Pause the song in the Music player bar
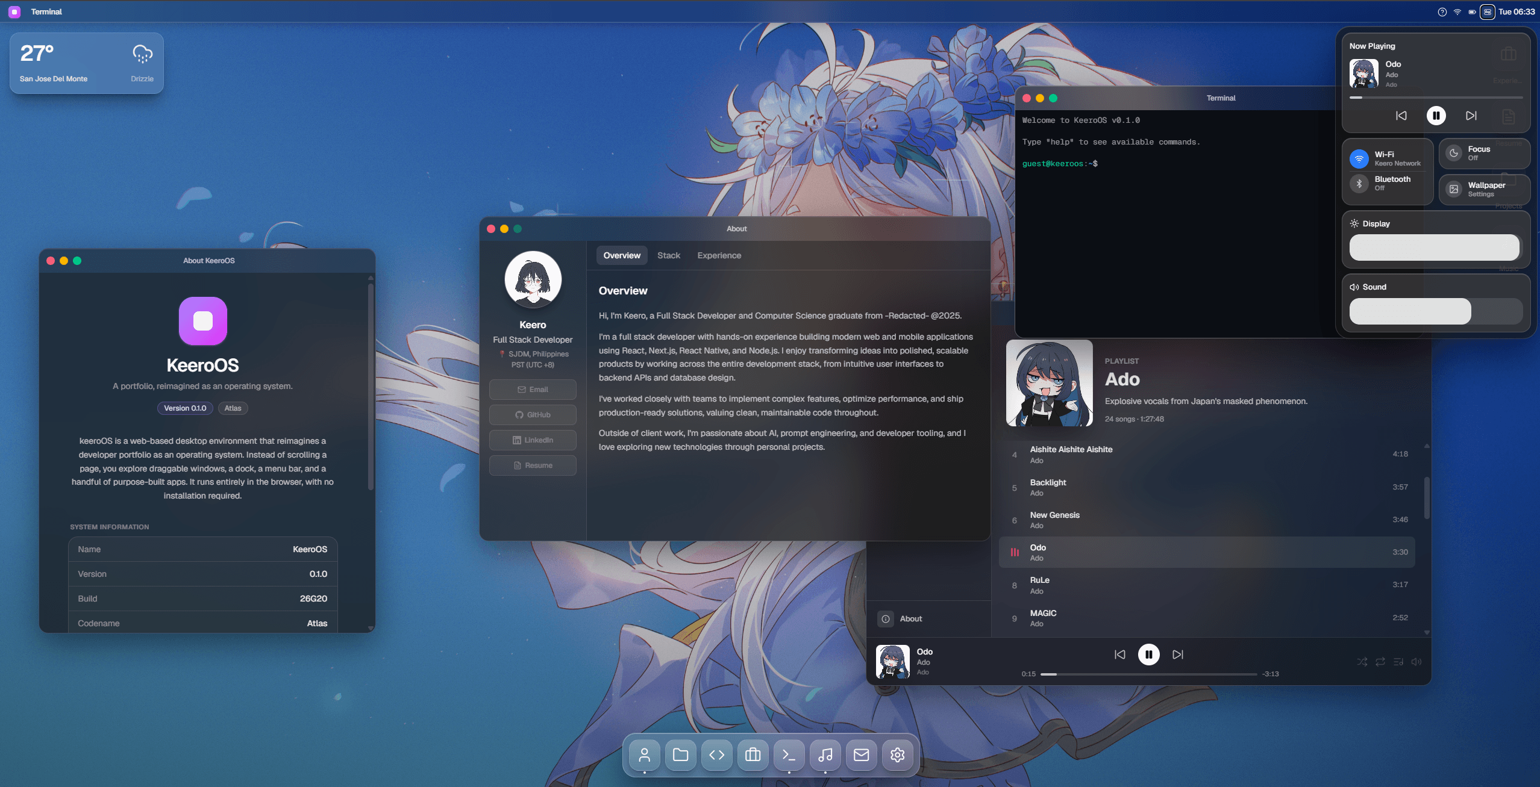 click(1148, 655)
